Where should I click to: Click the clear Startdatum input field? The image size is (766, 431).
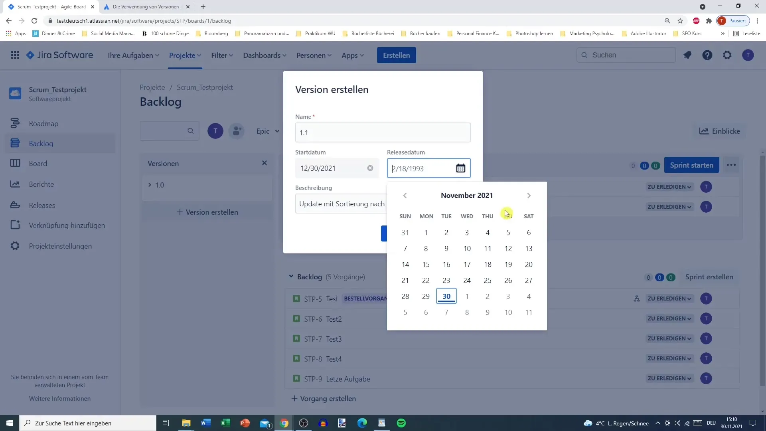(370, 168)
